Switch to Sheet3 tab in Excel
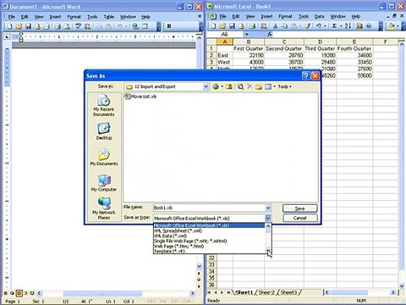This screenshot has height=305, width=406. pos(288,292)
